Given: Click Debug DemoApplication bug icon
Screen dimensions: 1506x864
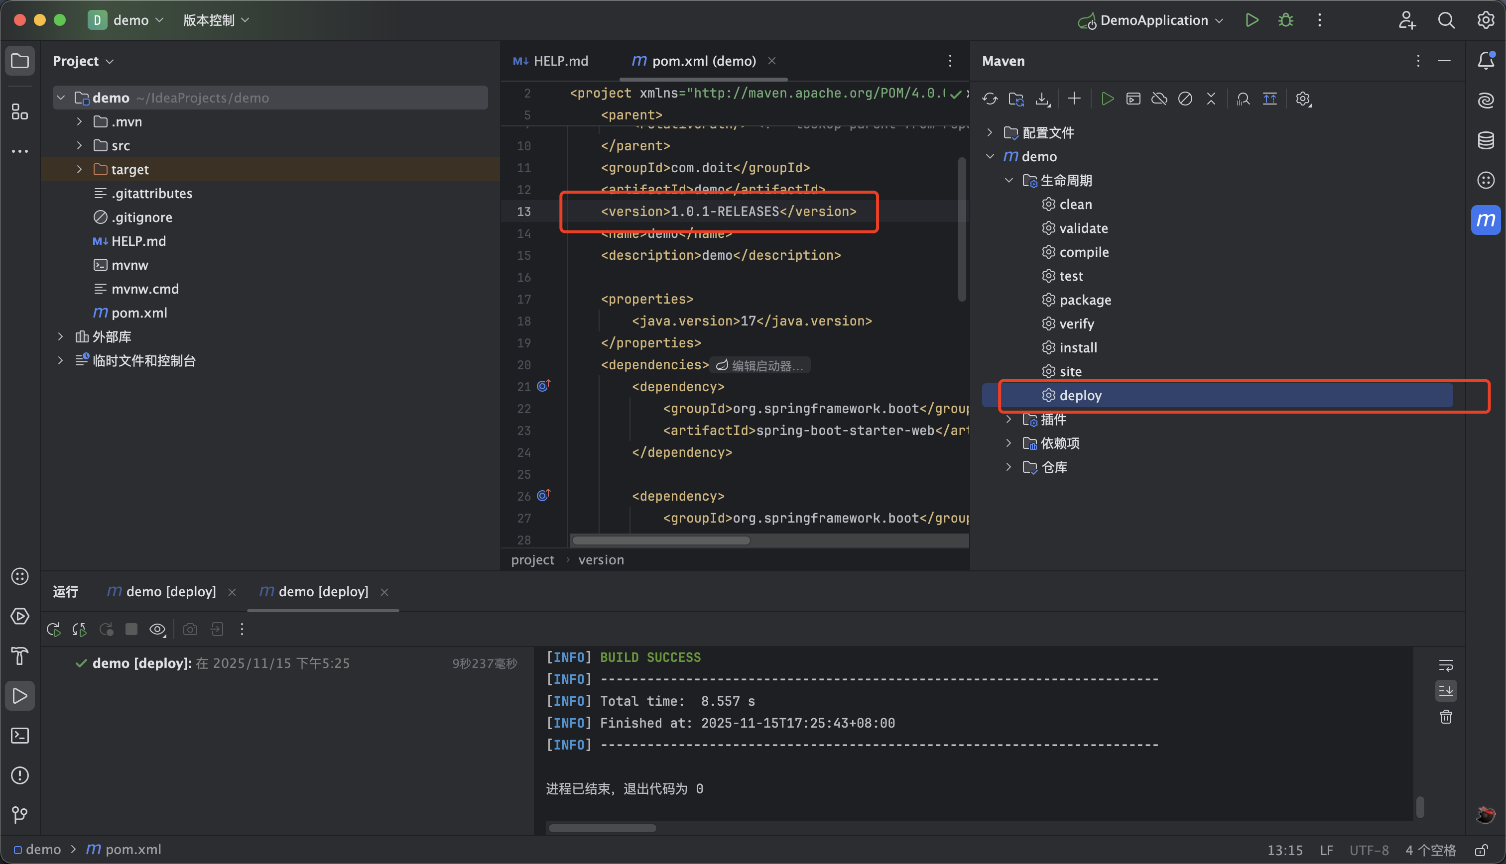Looking at the screenshot, I should 1286,20.
